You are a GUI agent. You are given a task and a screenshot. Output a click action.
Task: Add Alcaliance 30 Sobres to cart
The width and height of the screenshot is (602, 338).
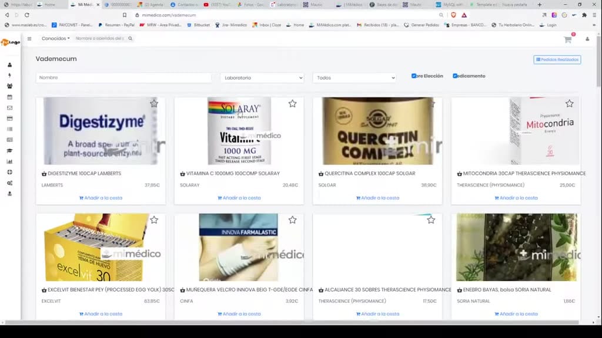click(x=378, y=314)
